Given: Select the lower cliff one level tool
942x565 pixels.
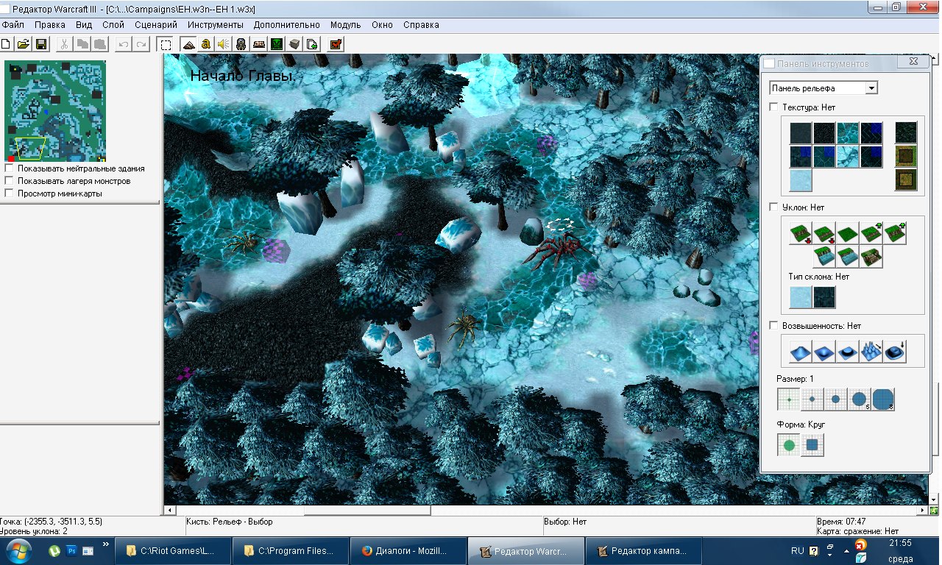Looking at the screenshot, I should click(x=824, y=233).
